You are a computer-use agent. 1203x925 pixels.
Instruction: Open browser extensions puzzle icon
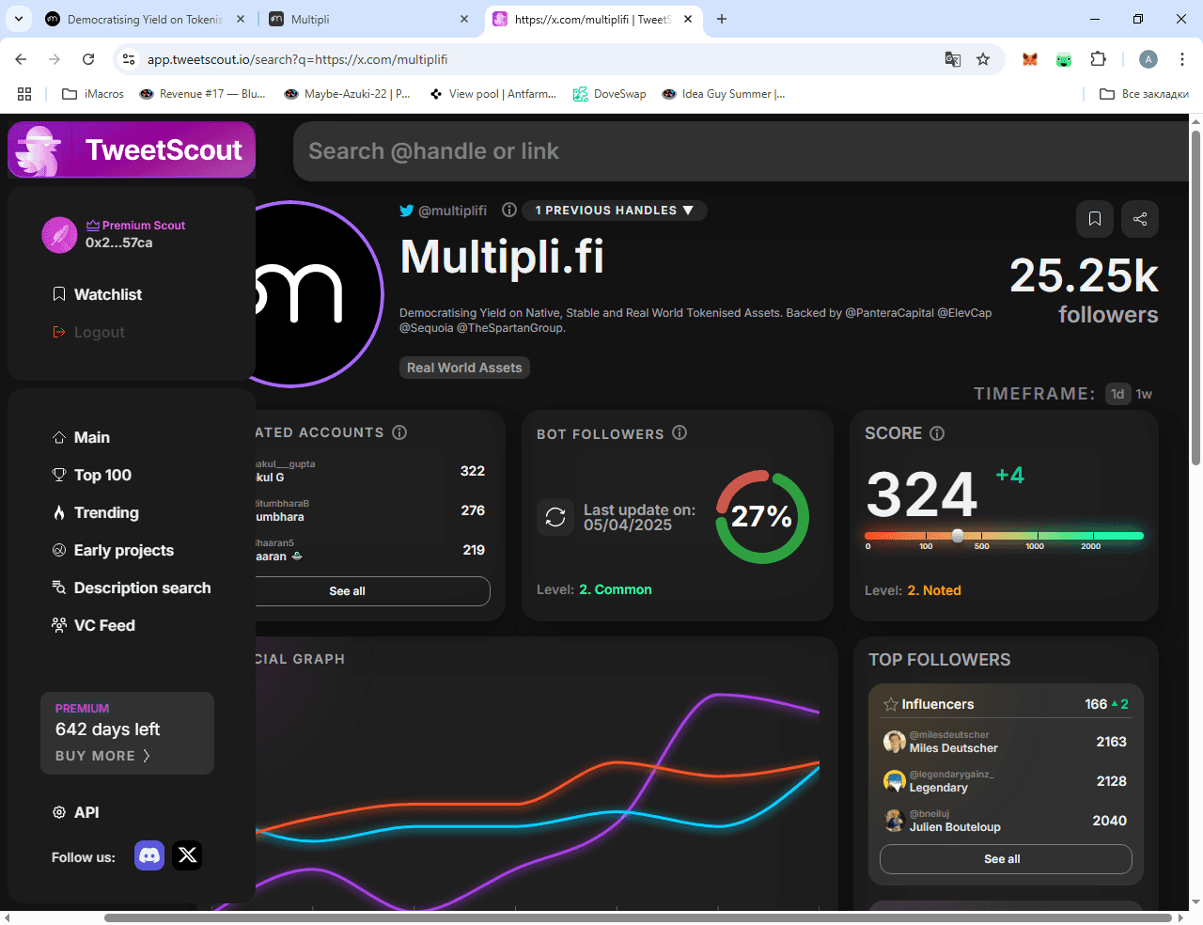[1098, 59]
